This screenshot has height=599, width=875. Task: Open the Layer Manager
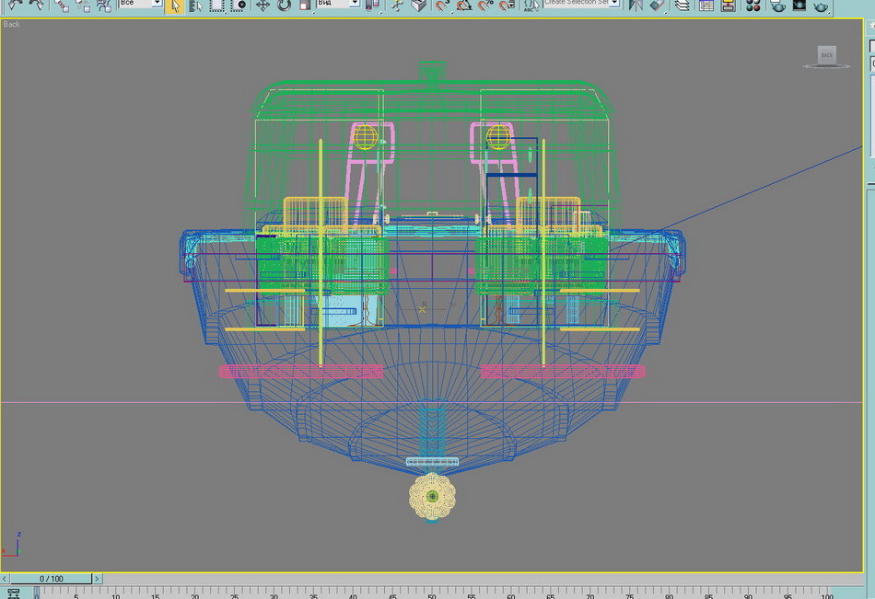[682, 6]
